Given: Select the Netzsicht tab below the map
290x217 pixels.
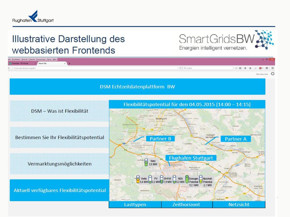Looking at the screenshot, I should click(x=239, y=205).
